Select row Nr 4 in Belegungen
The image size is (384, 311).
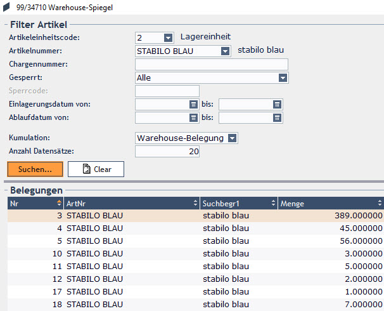(196, 228)
